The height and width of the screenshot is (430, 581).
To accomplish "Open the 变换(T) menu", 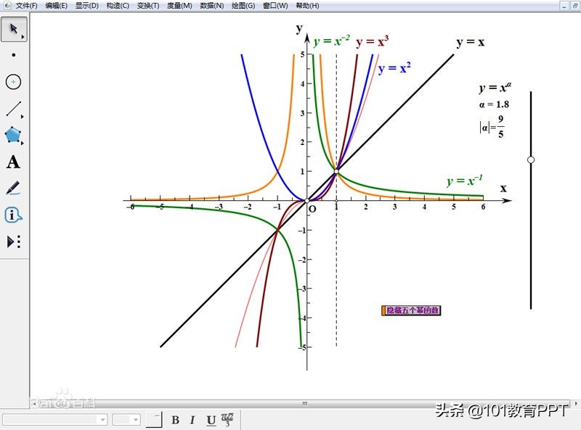I will click(148, 6).
